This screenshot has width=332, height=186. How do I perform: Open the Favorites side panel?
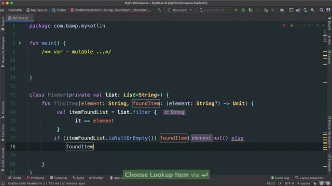3,132
